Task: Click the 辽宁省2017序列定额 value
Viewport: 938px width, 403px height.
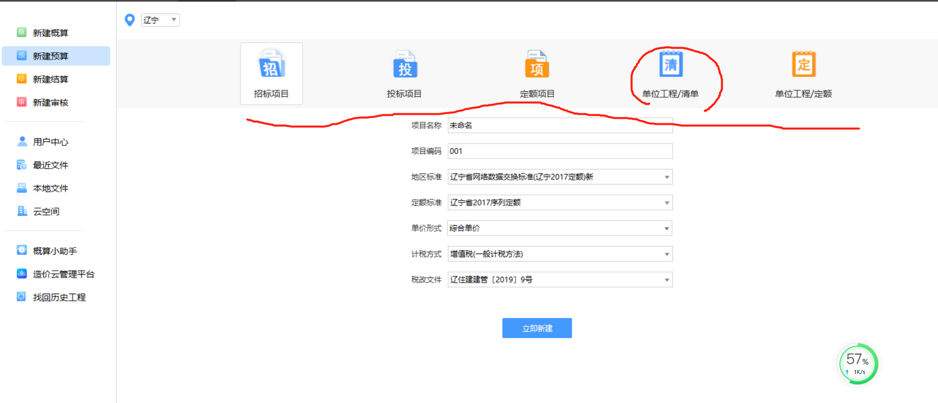Action: 485,203
